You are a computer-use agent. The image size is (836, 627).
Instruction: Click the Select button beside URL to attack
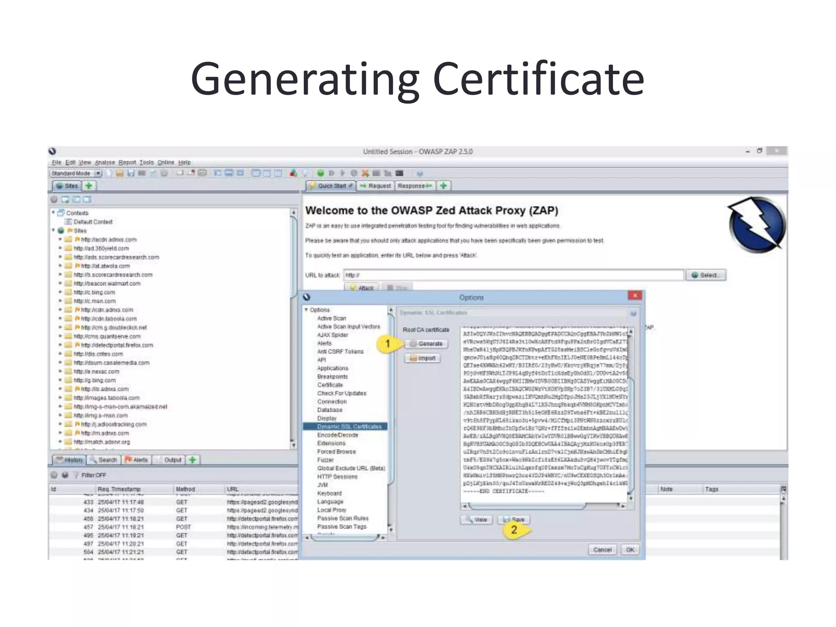pos(706,275)
